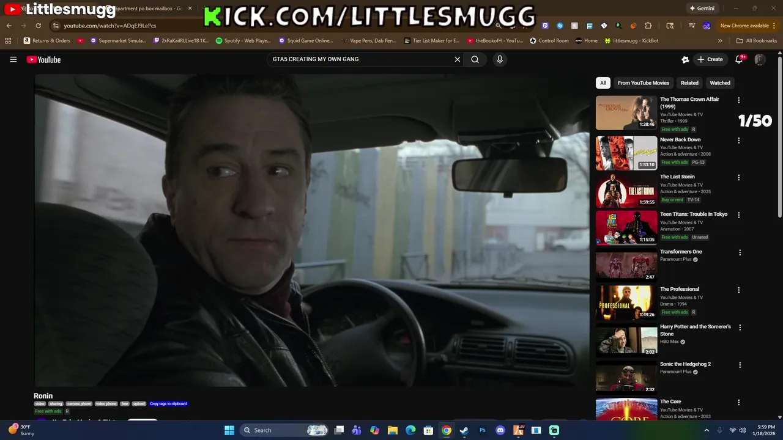
Task: Open options for Never Back Down
Action: point(738,141)
